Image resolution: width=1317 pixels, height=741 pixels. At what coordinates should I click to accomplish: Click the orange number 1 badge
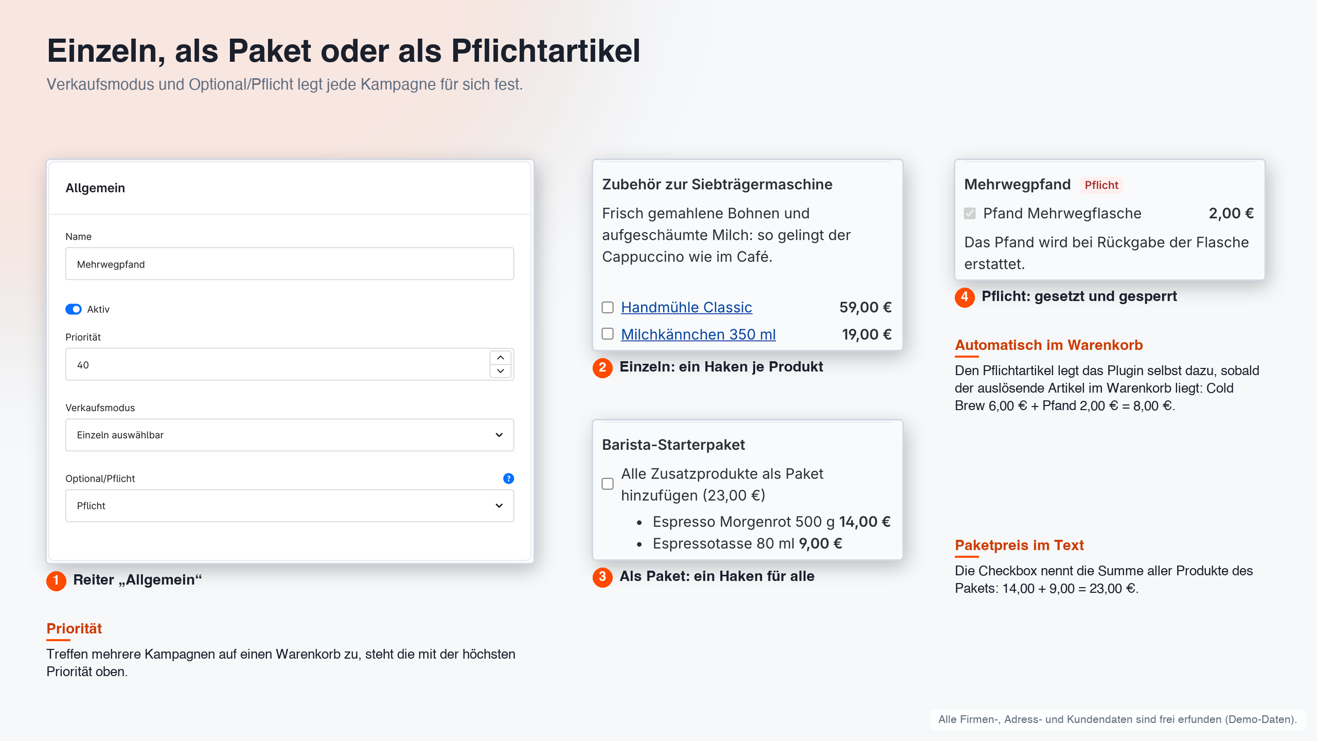[56, 580]
